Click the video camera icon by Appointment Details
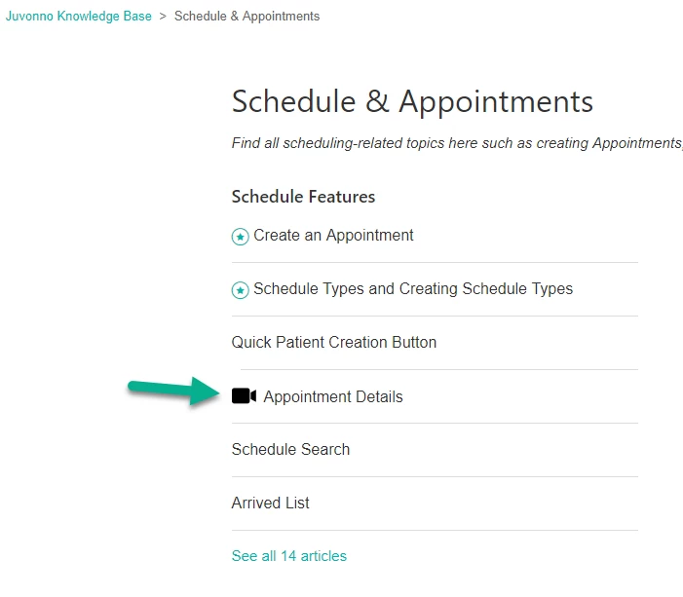 244,395
